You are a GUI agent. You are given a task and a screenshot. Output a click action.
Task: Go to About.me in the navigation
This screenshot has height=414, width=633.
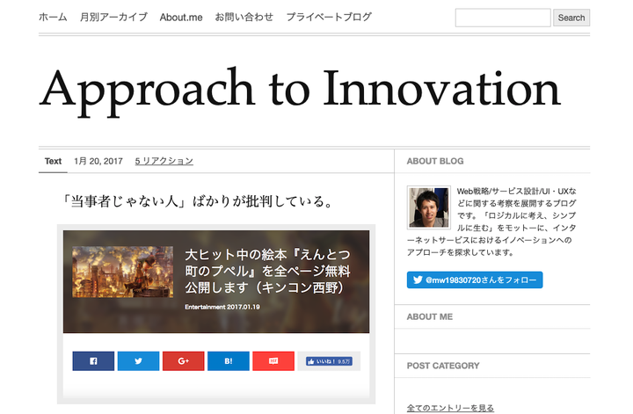(181, 18)
